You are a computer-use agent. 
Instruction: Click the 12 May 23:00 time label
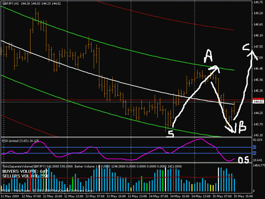[x=74, y=196]
